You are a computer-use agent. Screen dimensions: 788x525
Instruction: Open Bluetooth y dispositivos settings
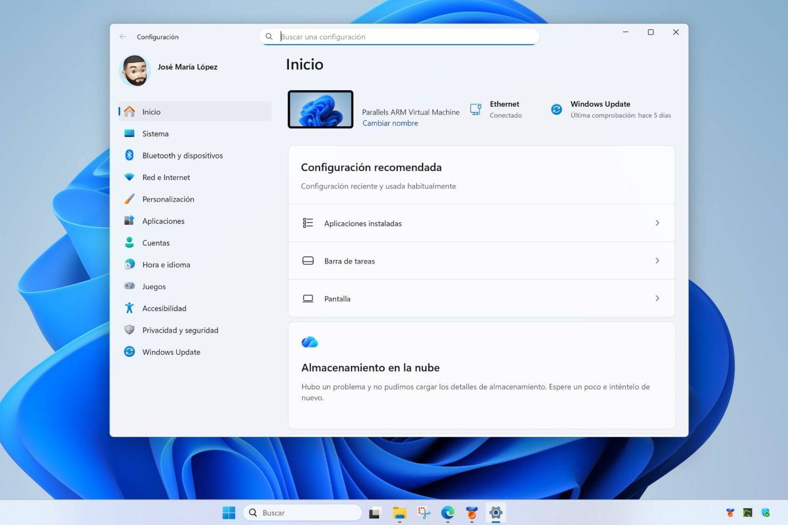click(x=195, y=155)
